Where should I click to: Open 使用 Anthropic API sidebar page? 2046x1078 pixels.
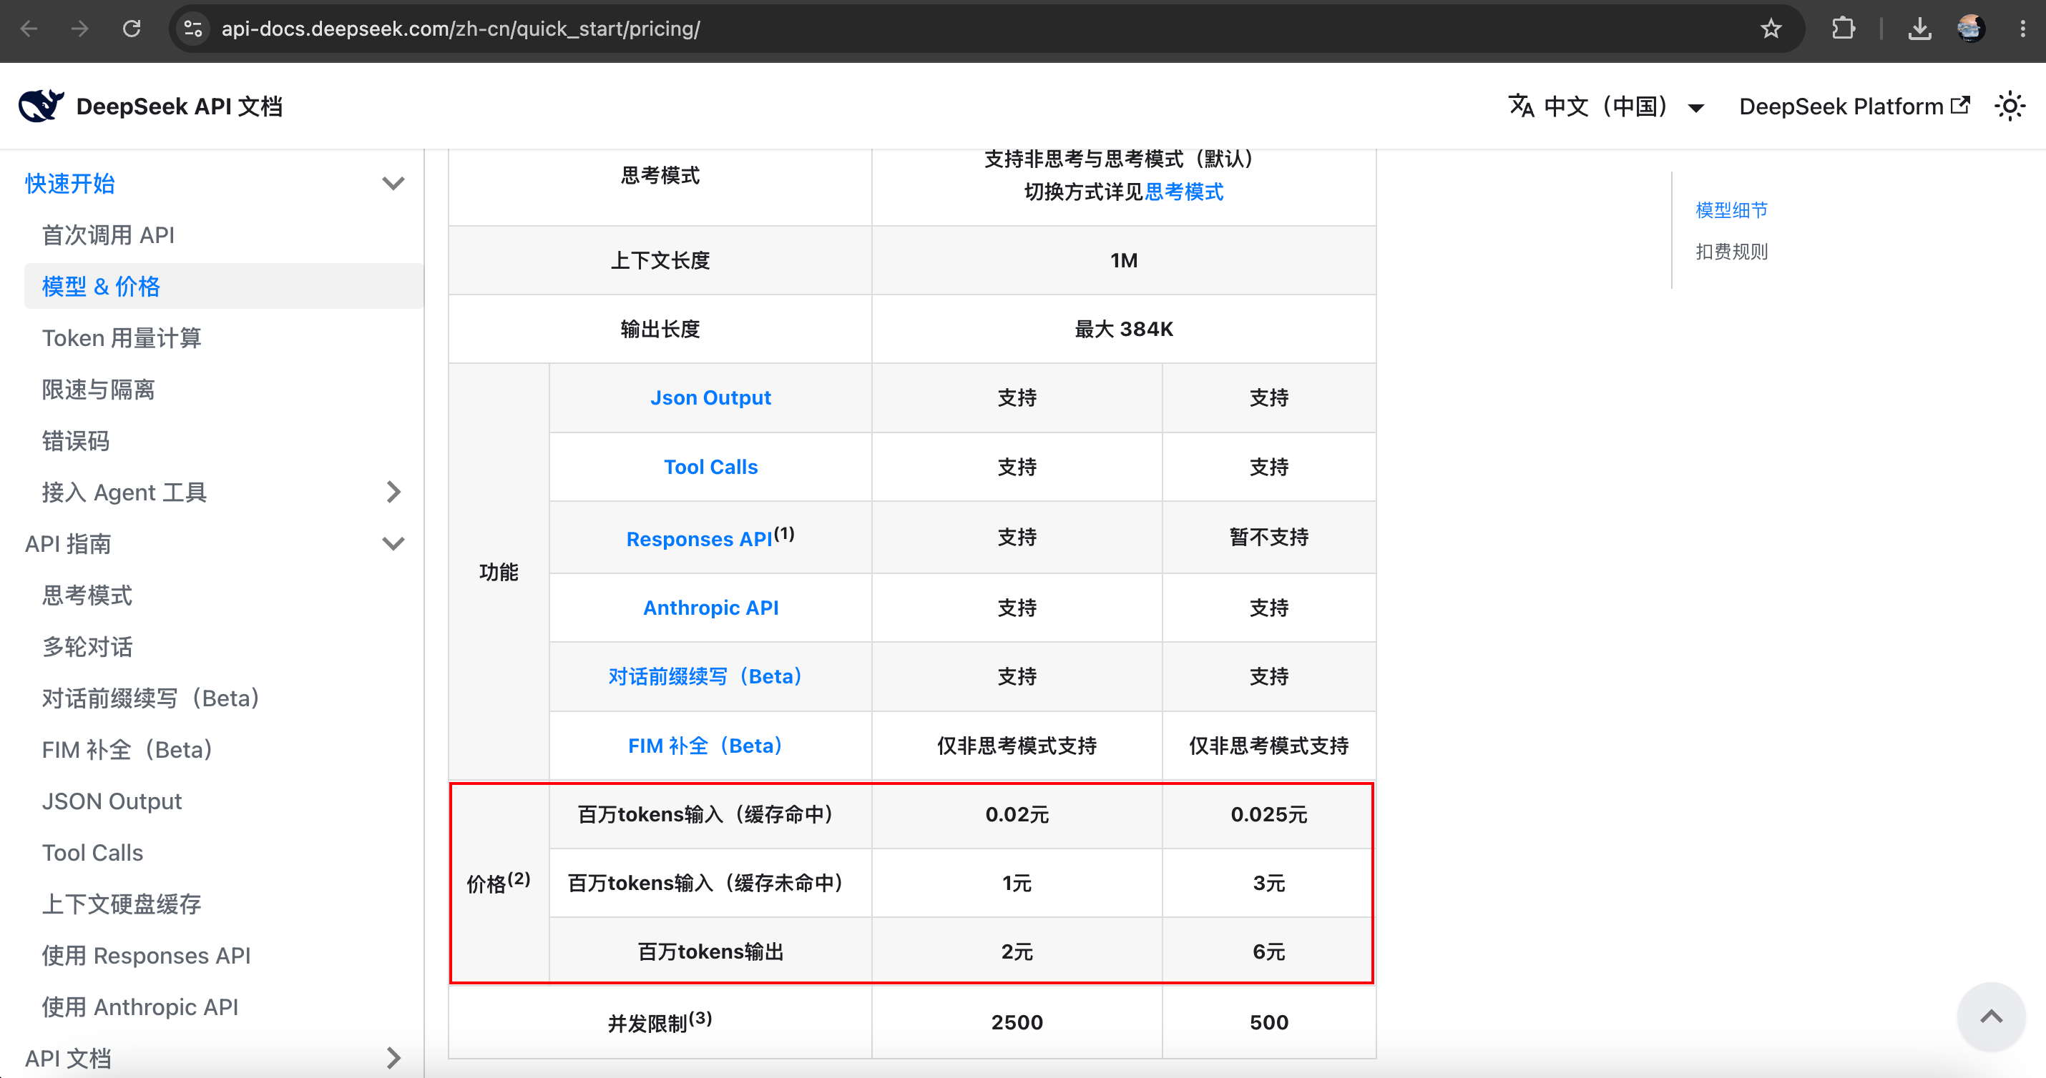coord(139,1007)
